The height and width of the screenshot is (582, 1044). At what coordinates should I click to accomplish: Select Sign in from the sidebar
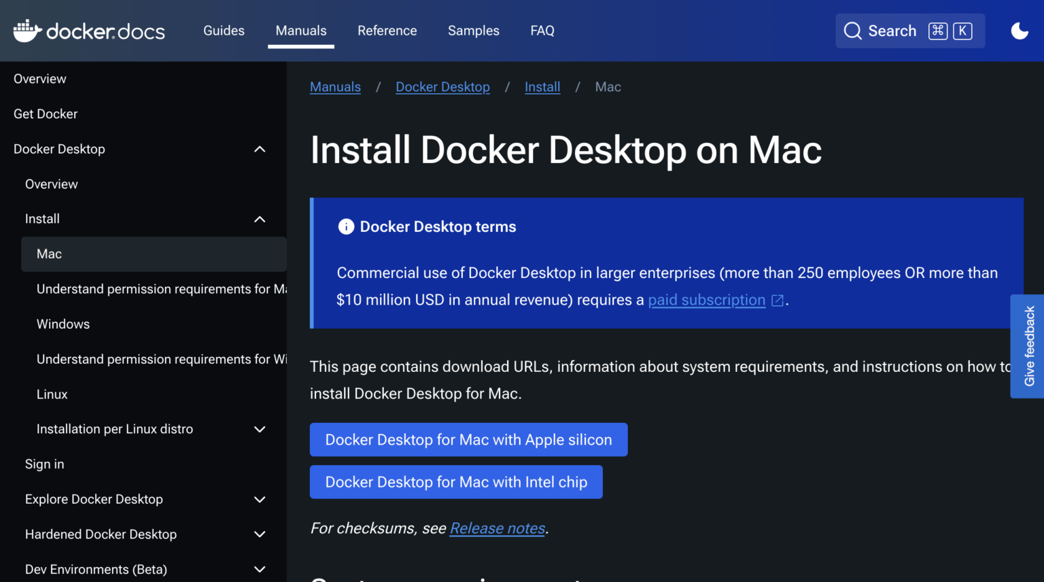(44, 464)
